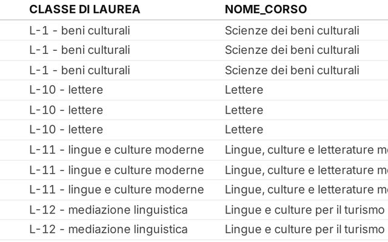Click first "L-12 - mediazione linguistica" cell
This screenshot has width=388, height=242.
109,210
